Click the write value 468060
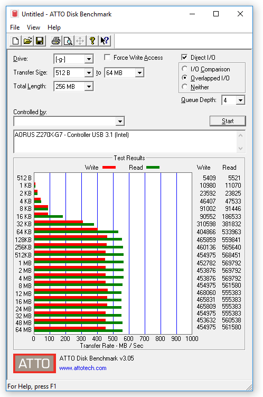263x397 pixels. pos(206,292)
